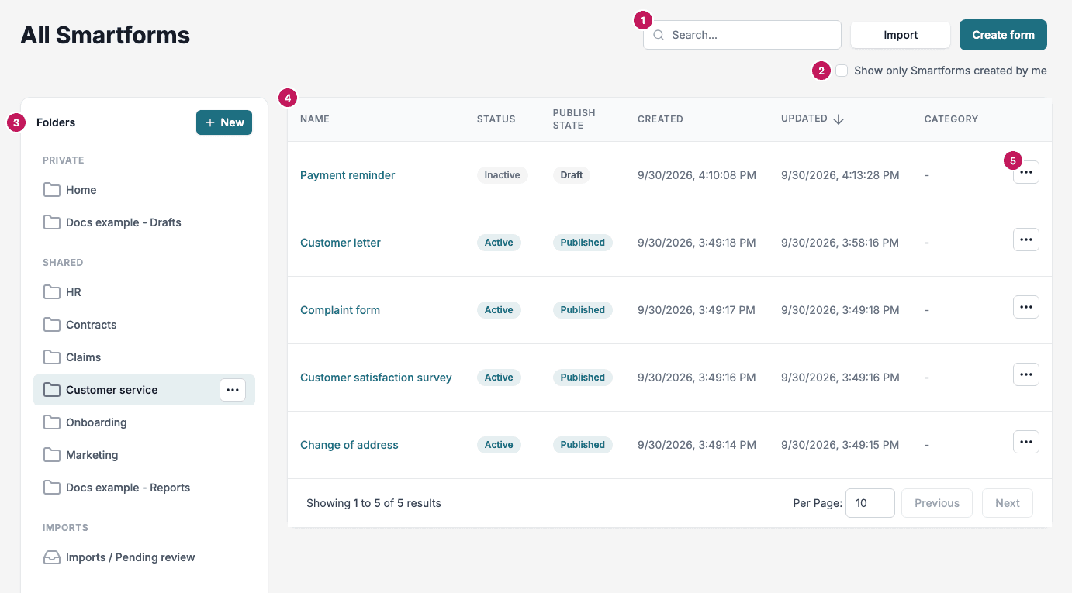
Task: Click the Onboarding folder icon
Action: (x=52, y=422)
